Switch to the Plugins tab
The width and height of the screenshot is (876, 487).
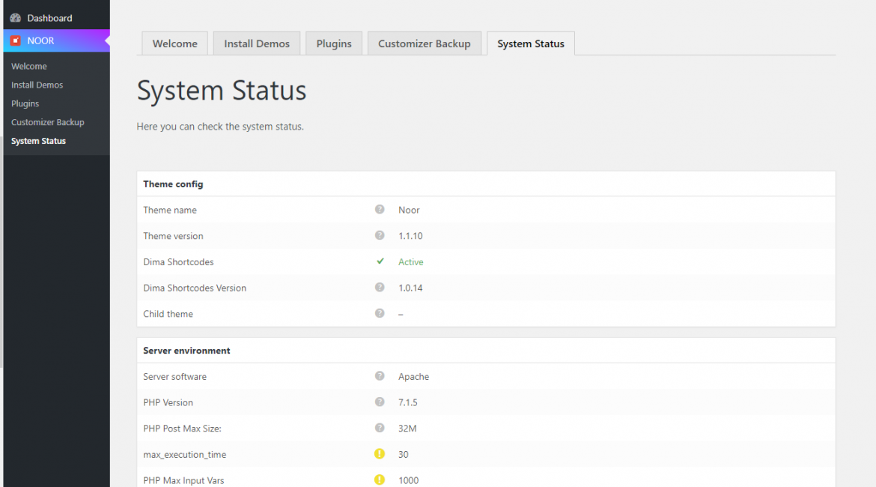click(x=334, y=43)
